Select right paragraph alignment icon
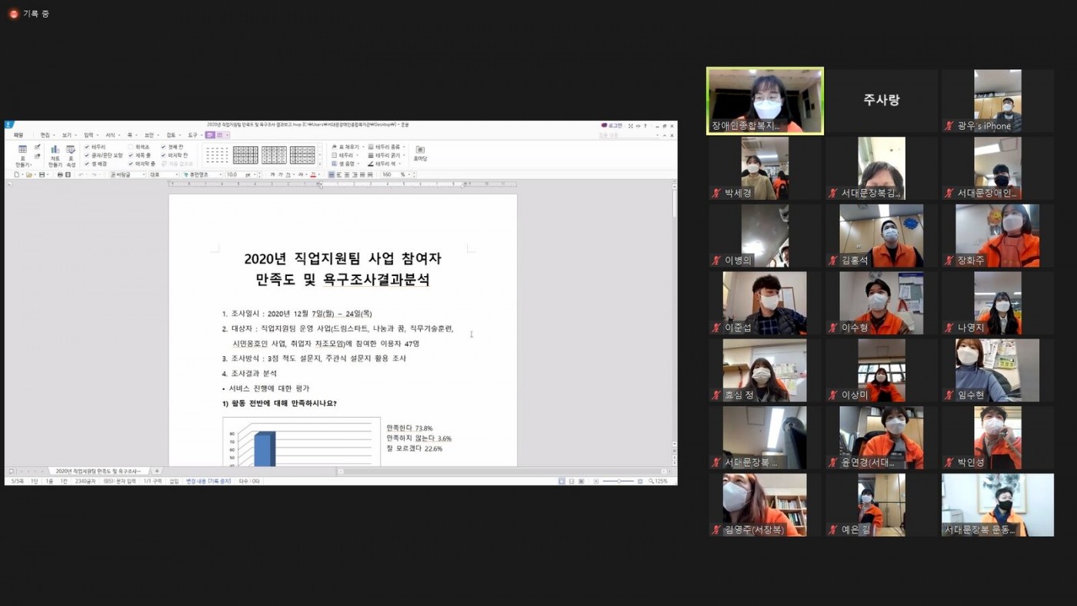Screen dimensions: 1077x606 (x=355, y=175)
